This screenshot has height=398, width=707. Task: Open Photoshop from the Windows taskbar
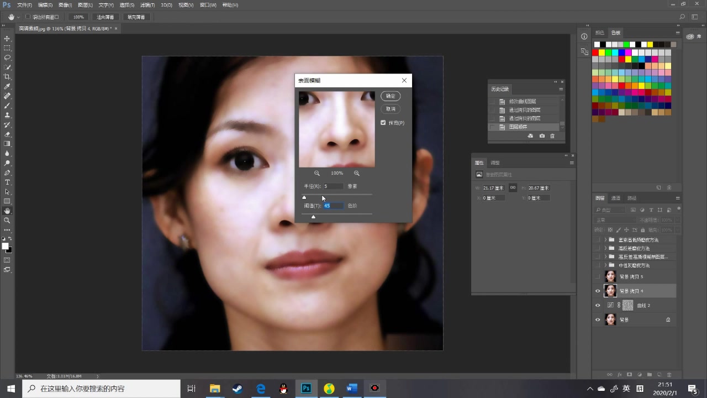pos(305,389)
